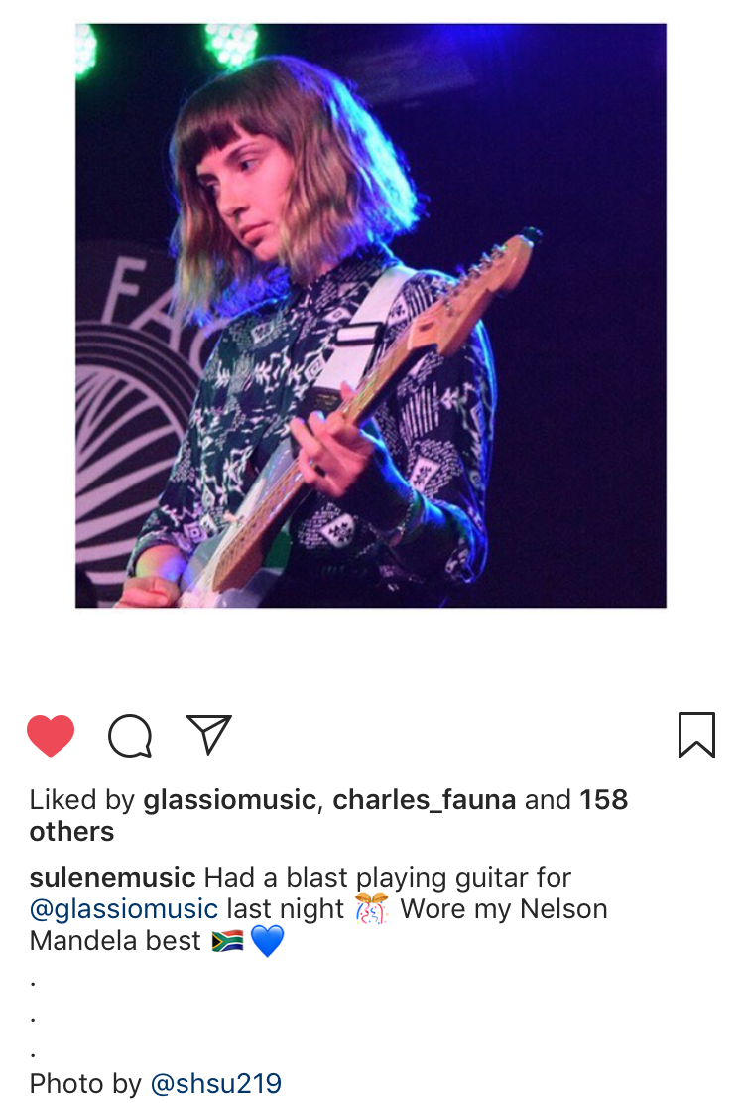The image size is (743, 1103).
Task: Click the 'Photo by' credit text
Action: [85, 1083]
